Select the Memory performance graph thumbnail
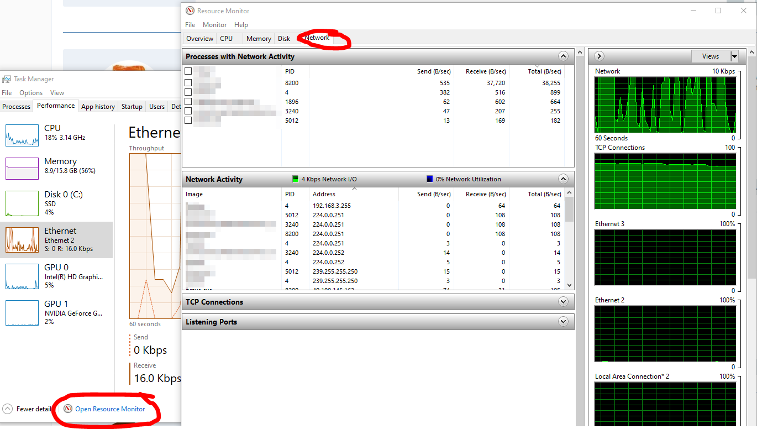Screen dimensions: 757x429 (22, 168)
